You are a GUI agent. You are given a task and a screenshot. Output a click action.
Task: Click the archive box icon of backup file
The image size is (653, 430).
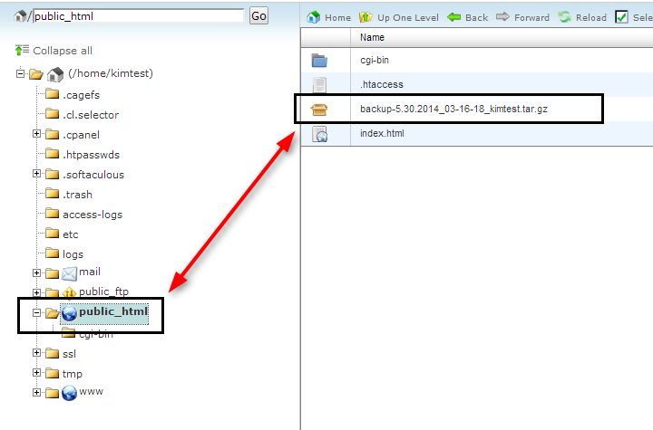[x=319, y=110]
